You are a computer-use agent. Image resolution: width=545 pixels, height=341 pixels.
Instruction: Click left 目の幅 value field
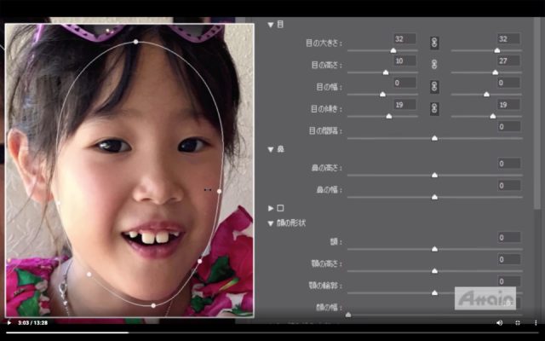(x=405, y=83)
